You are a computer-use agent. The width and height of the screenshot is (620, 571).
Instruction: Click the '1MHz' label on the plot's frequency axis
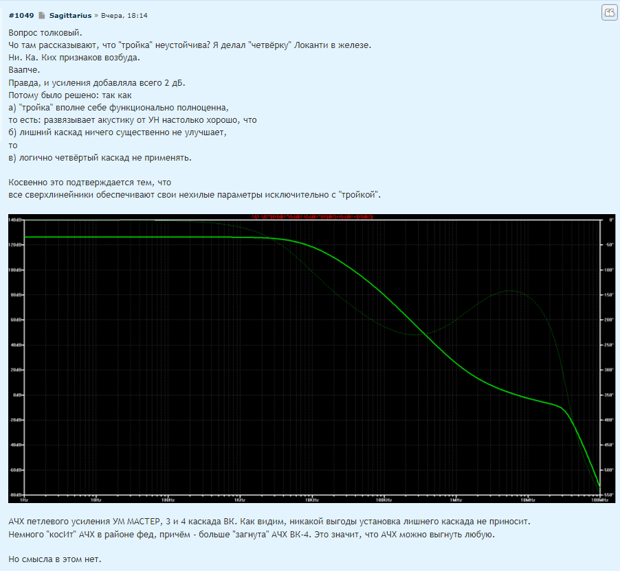(456, 500)
